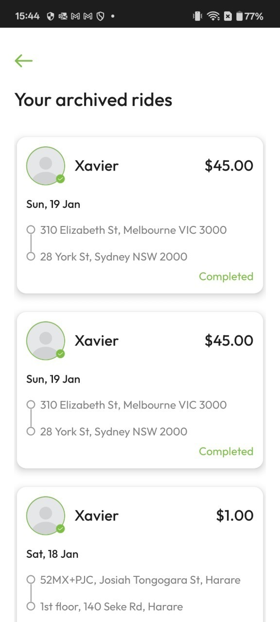280x622 pixels.
Task: Open second ride's 28 York St destination
Action: coord(114,432)
